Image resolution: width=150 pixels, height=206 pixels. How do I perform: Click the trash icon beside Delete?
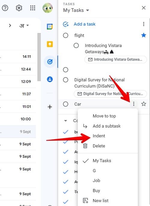click(x=85, y=146)
